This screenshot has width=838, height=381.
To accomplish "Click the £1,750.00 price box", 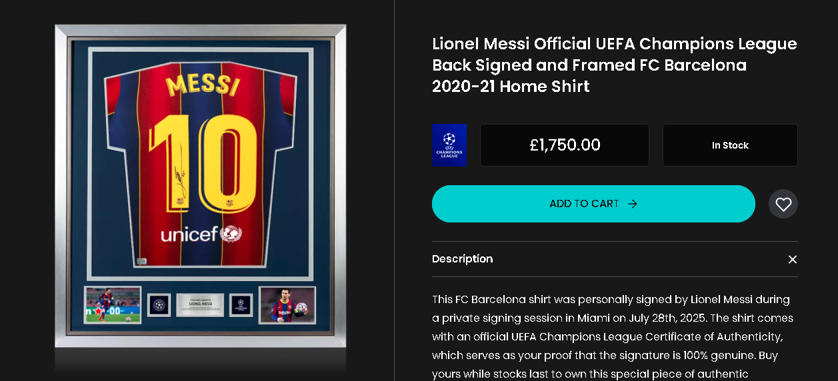I will [x=565, y=145].
